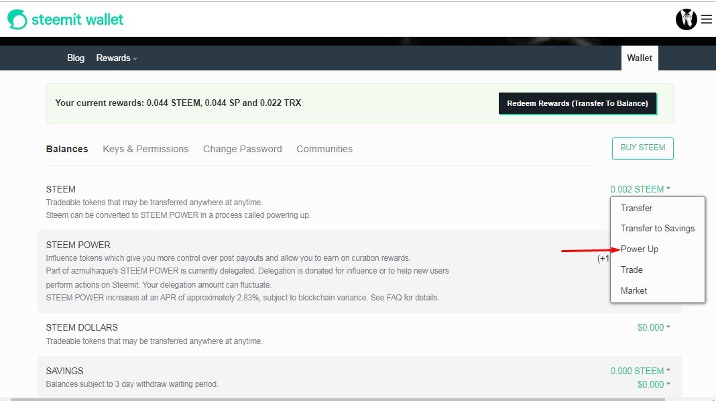Click 'Balances subject to 3 day withdraw' text
This screenshot has width=716, height=401.
pos(132,384)
